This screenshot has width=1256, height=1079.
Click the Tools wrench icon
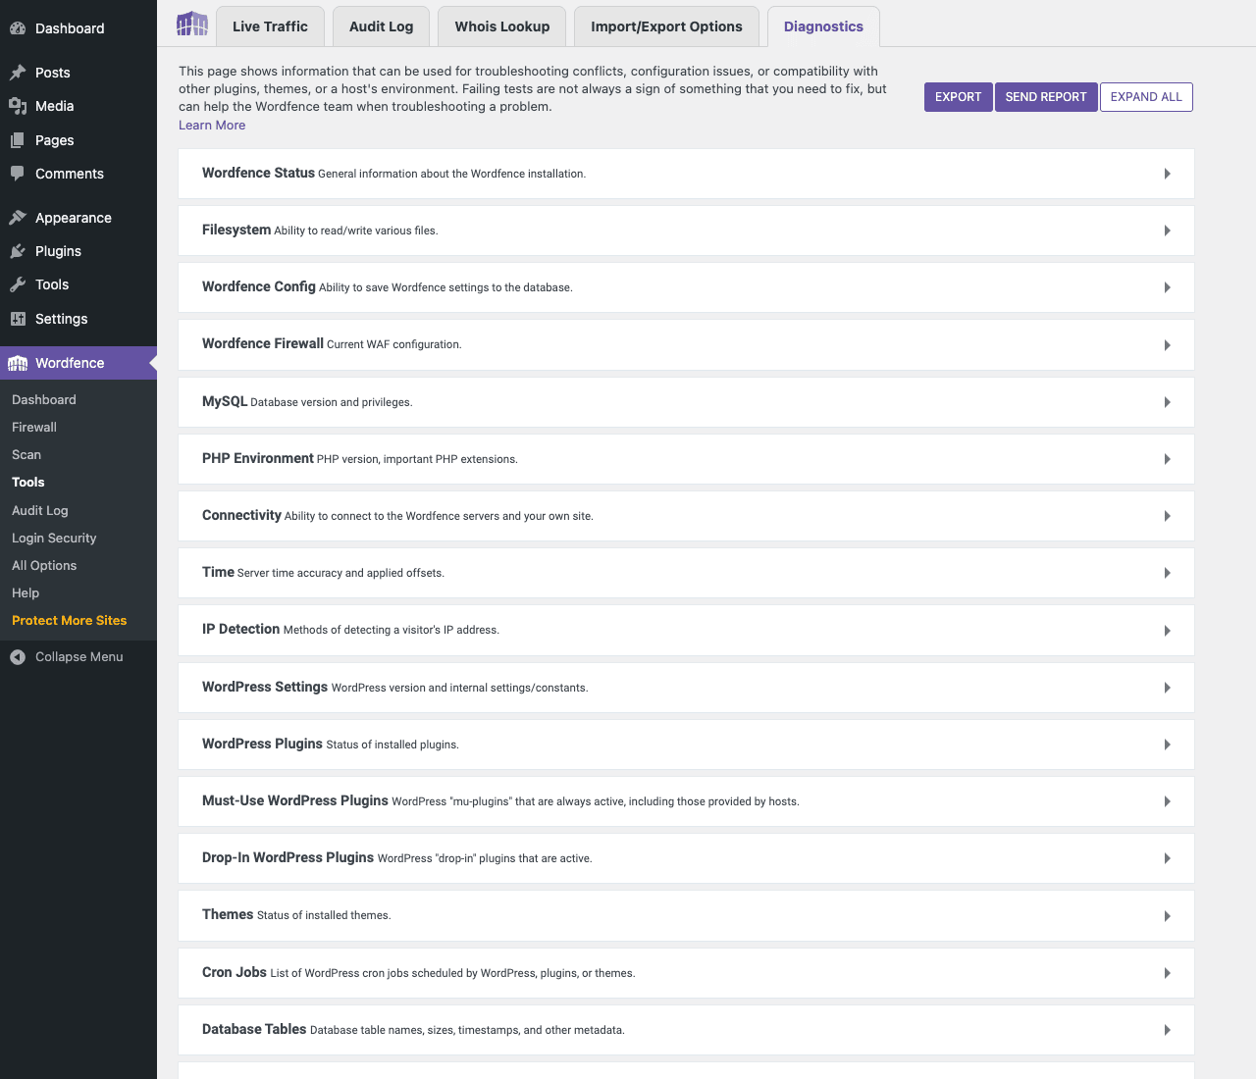(18, 284)
